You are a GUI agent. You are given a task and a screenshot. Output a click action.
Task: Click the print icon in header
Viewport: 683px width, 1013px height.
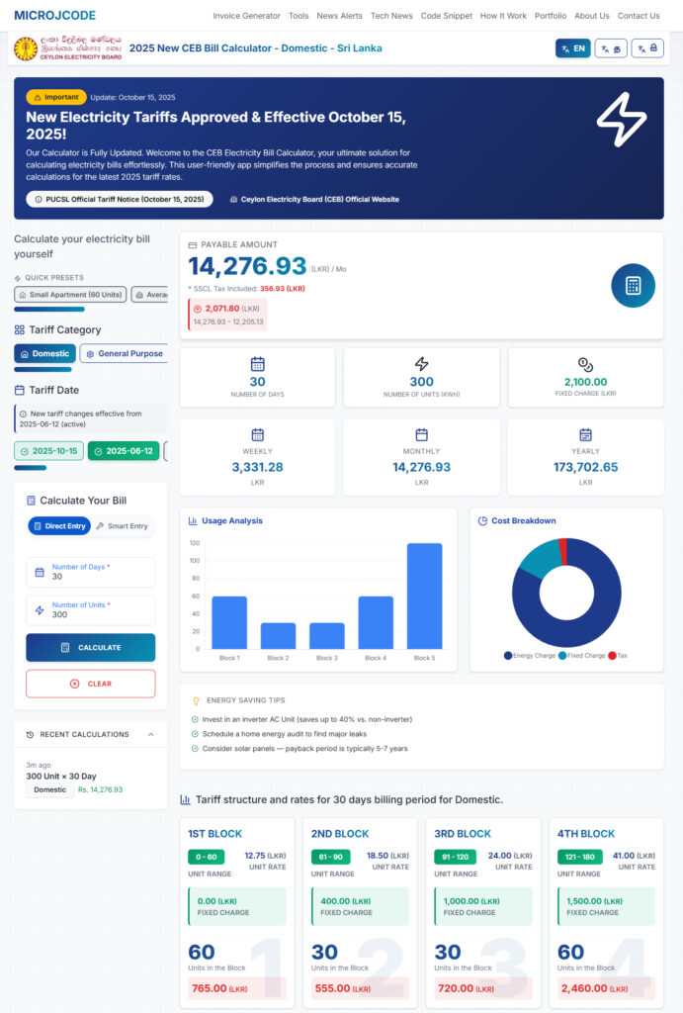[x=647, y=48]
